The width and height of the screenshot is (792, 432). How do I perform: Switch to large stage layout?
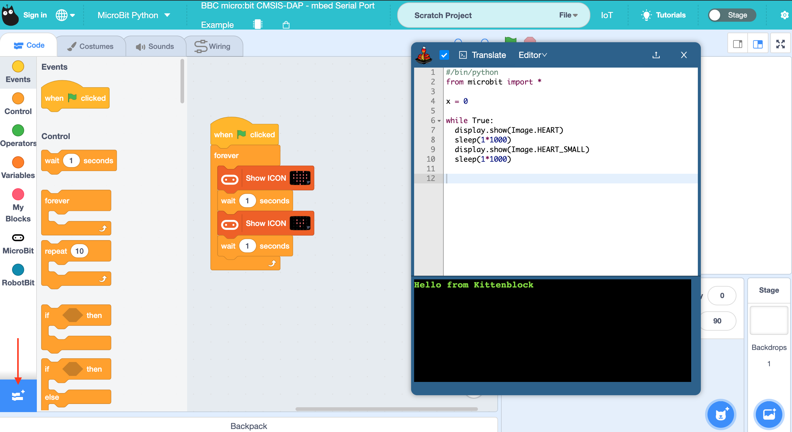(758, 44)
